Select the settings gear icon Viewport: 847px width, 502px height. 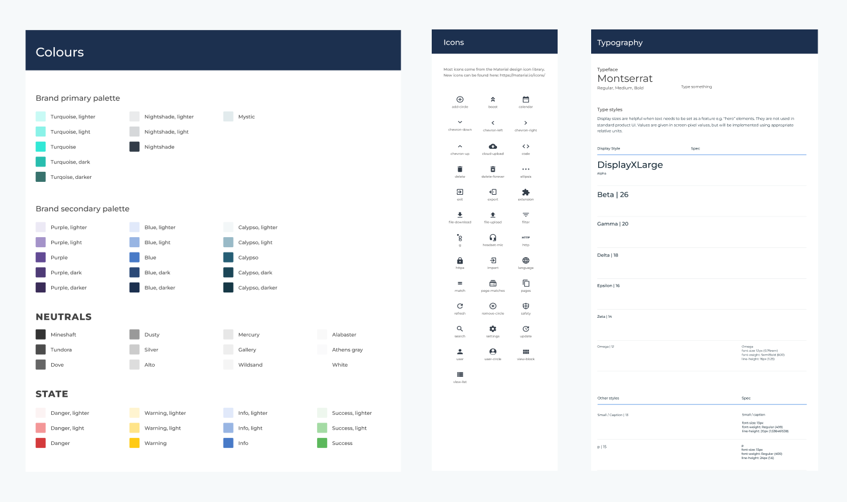click(x=493, y=328)
